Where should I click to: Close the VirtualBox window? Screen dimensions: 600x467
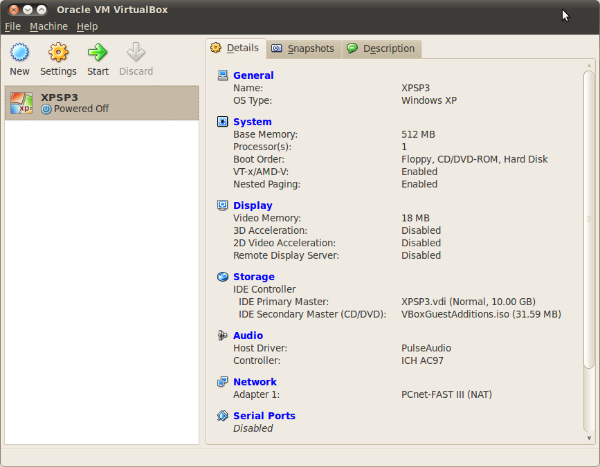13,10
